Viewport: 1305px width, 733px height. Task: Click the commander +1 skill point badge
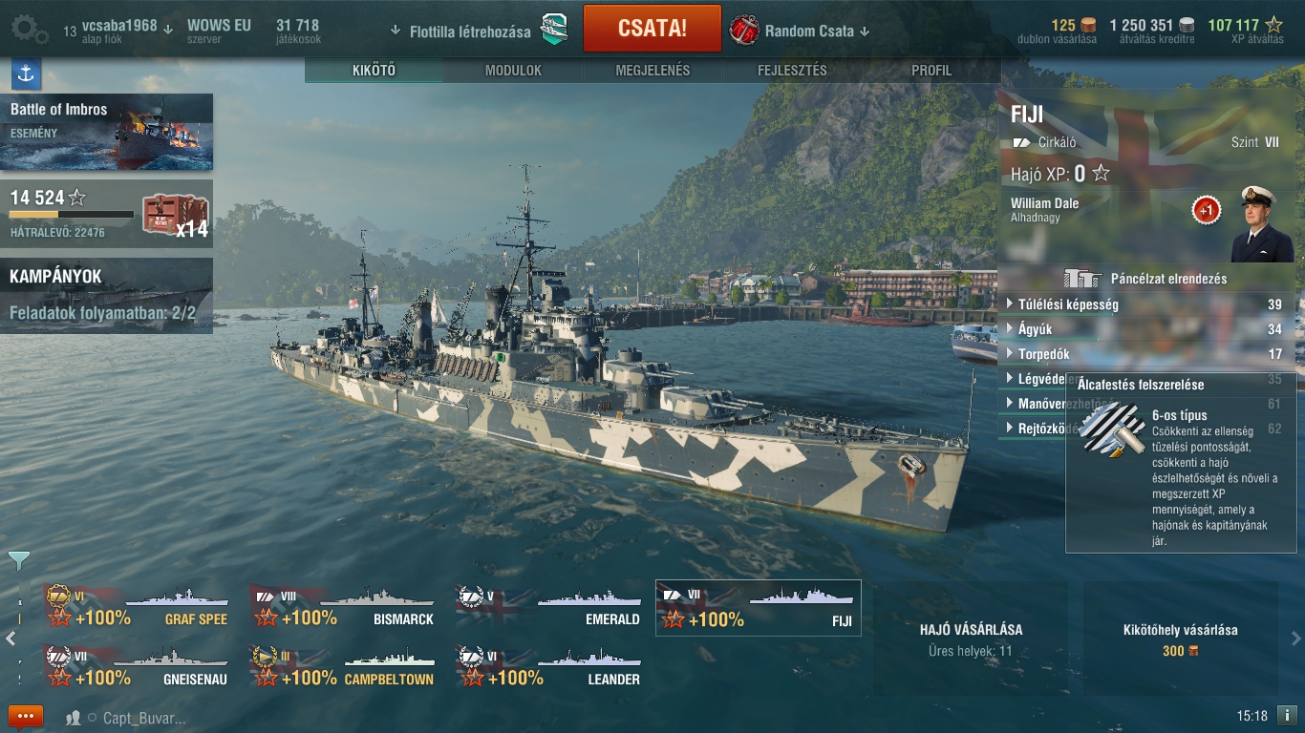[x=1207, y=210]
